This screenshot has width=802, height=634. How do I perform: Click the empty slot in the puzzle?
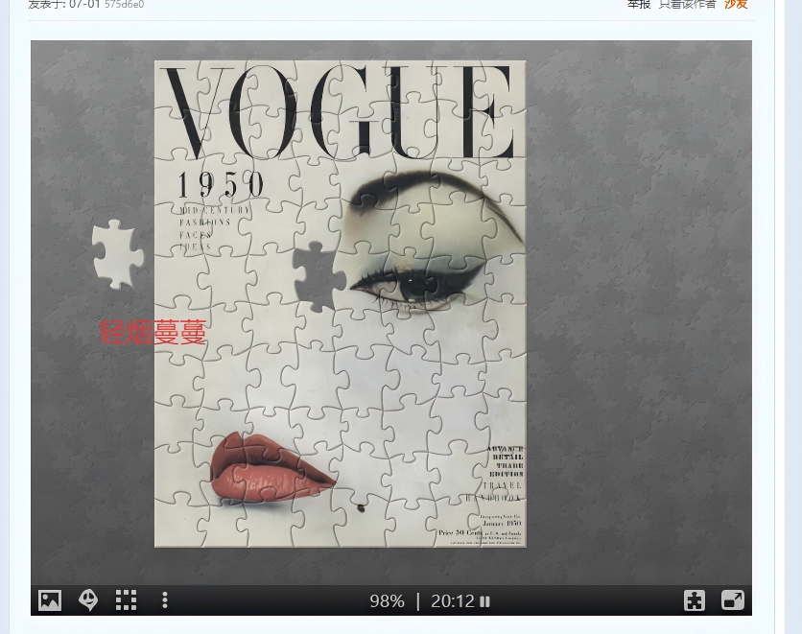tap(318, 276)
